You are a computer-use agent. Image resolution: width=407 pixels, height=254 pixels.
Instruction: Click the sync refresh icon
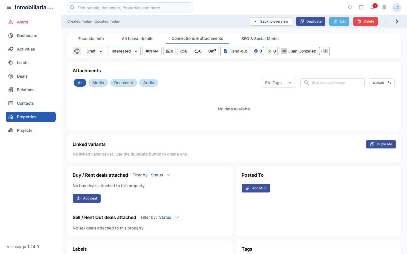[x=350, y=7]
